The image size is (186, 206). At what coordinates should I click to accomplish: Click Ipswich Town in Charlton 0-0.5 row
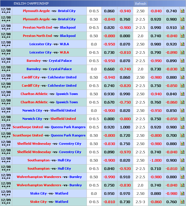[x=67, y=102]
